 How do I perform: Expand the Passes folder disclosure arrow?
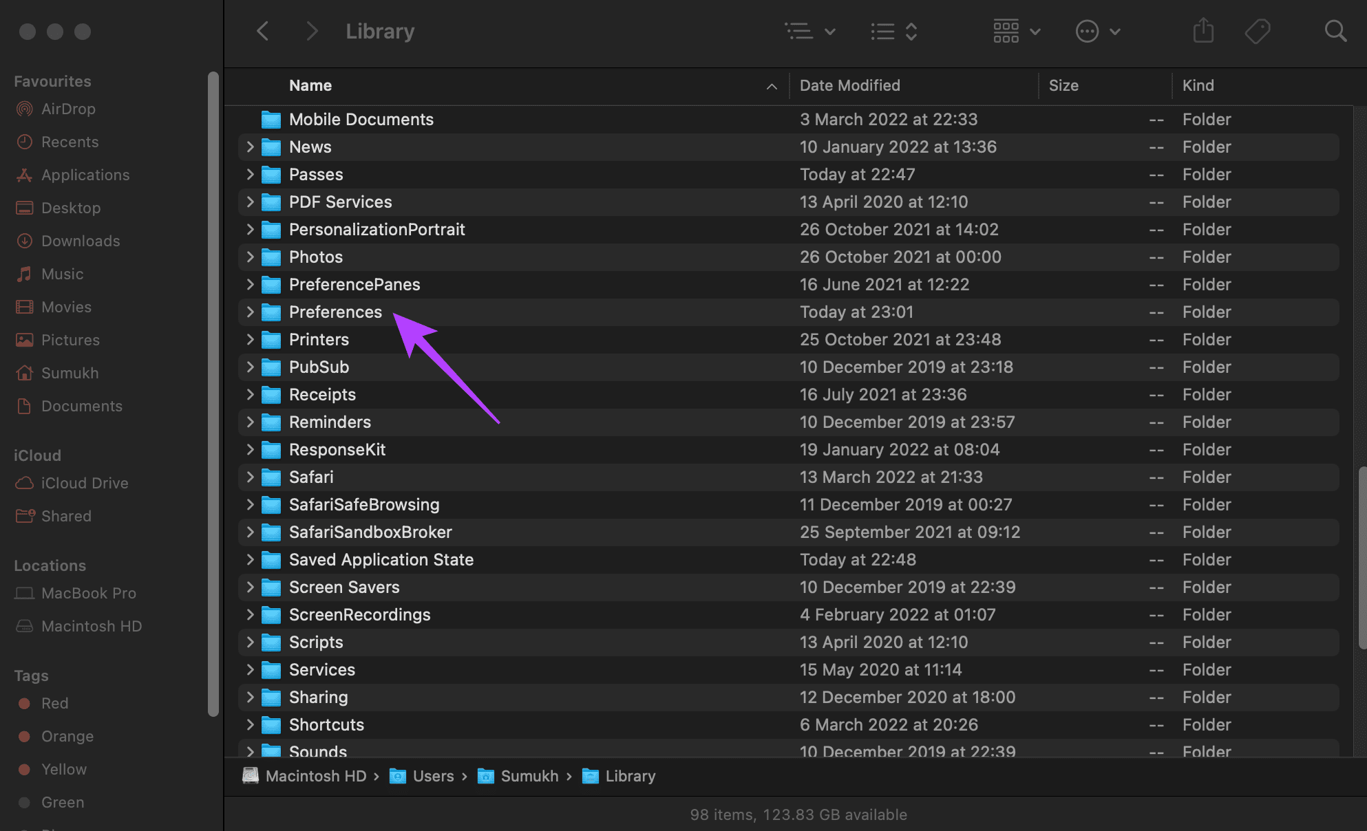250,174
